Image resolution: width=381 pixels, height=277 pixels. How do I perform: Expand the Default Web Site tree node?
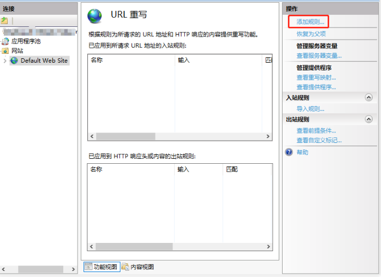coord(5,60)
